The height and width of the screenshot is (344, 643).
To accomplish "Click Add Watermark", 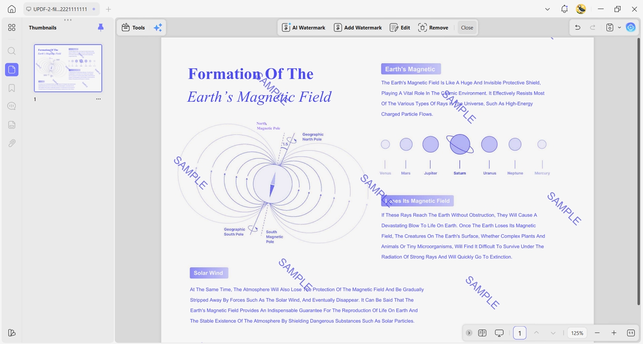I will click(x=358, y=28).
